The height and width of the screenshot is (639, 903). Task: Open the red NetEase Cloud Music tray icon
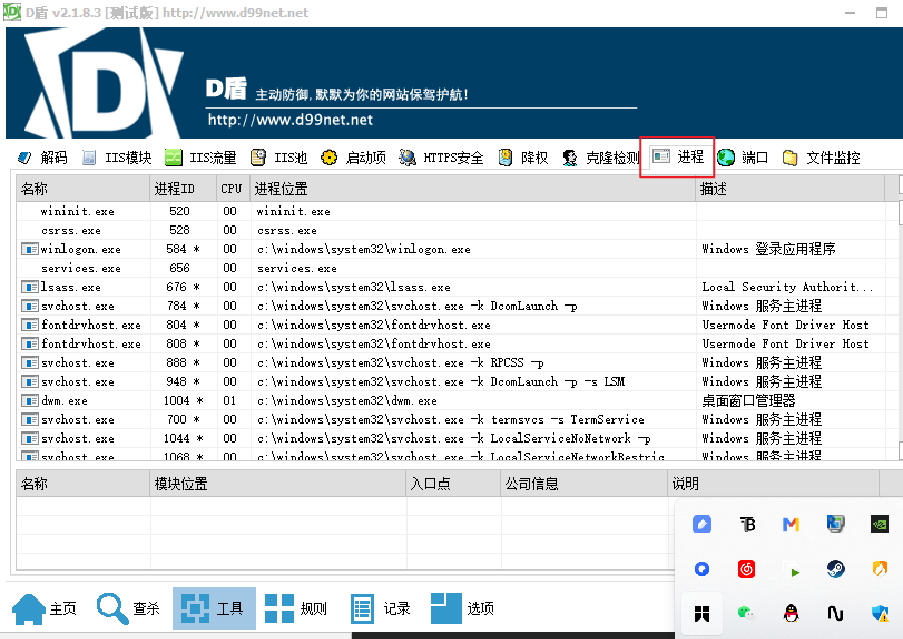tap(747, 568)
